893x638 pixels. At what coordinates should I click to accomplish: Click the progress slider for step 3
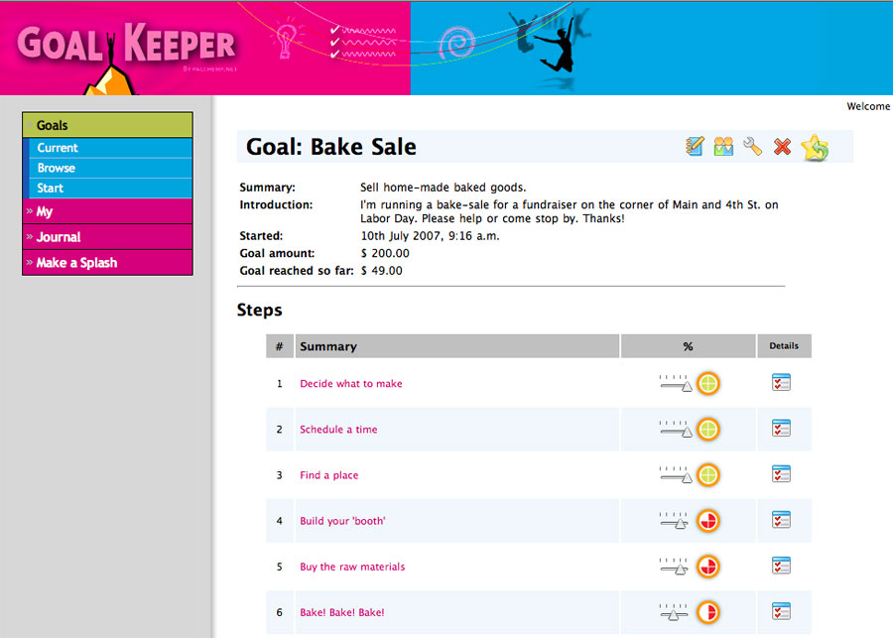coord(675,475)
